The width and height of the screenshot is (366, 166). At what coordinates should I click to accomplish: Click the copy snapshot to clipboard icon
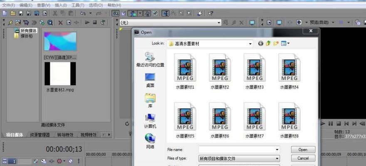(x=357, y=22)
